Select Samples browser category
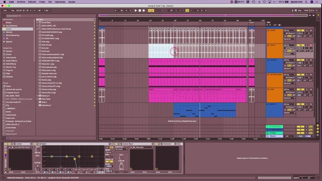The image size is (322, 181). pyautogui.click(x=9, y=77)
